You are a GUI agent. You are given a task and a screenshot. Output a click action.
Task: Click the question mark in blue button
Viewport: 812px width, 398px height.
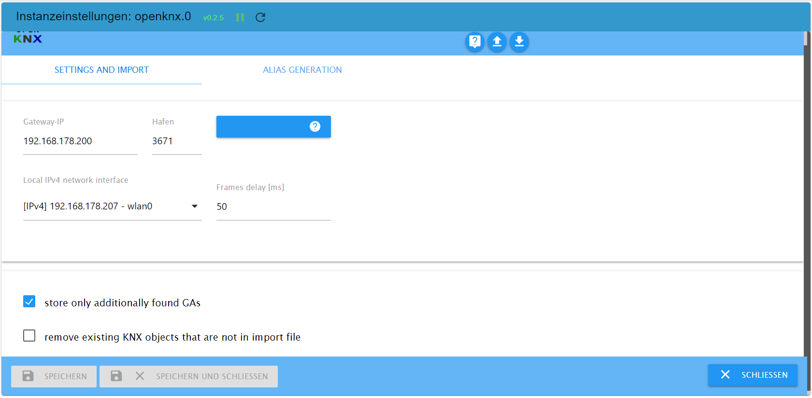(315, 126)
